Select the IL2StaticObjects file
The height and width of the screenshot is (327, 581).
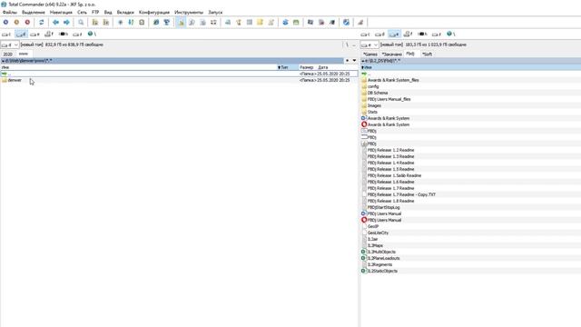(x=382, y=271)
